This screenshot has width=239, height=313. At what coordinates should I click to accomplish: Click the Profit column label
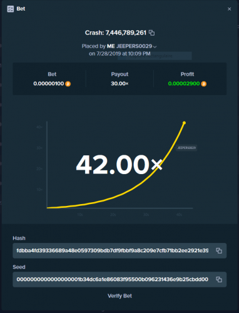(187, 74)
